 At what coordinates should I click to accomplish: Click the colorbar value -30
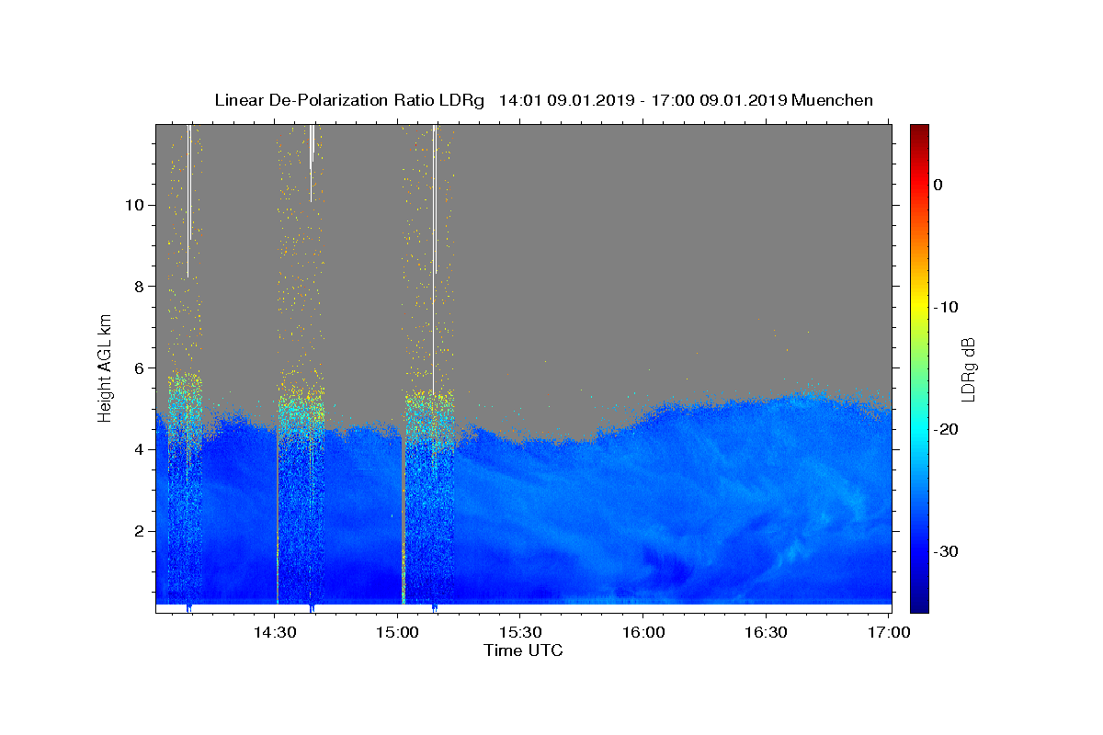pyautogui.click(x=947, y=551)
